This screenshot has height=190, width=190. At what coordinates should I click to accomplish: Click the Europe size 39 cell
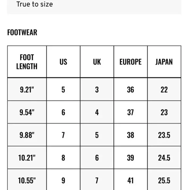(x=131, y=158)
